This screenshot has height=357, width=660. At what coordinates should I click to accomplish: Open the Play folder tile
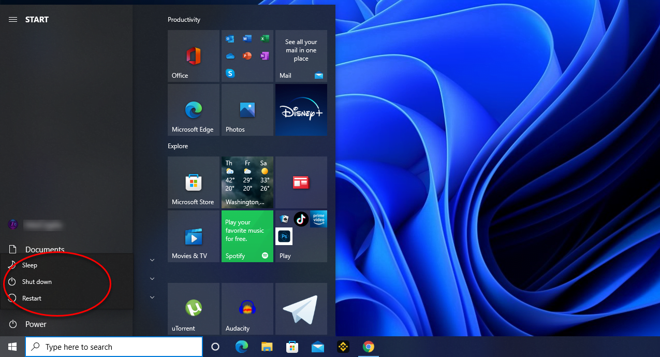click(x=301, y=236)
